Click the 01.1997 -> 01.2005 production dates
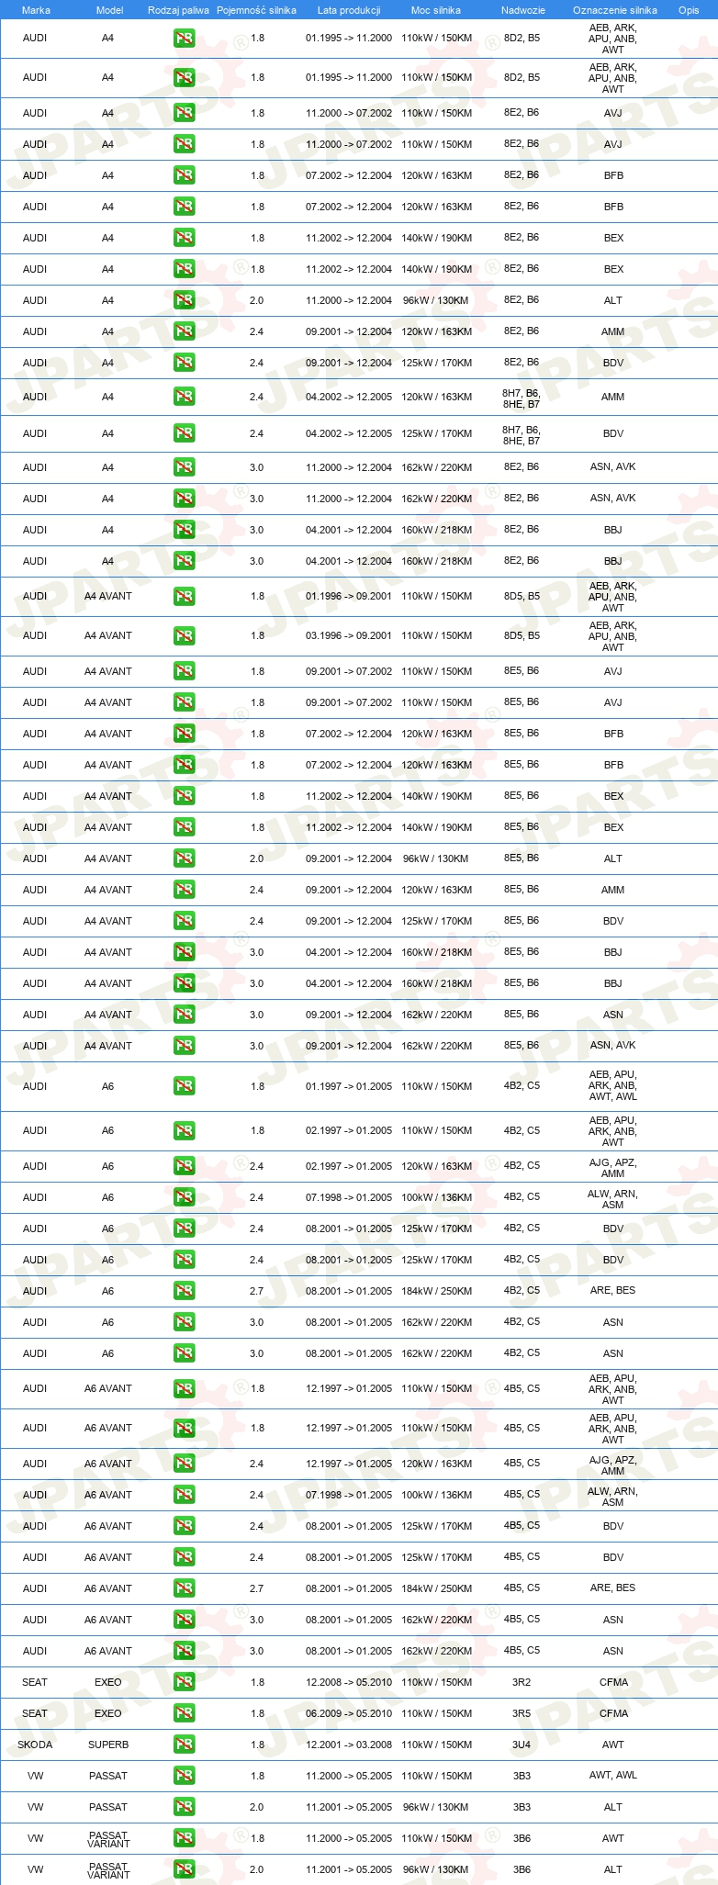Viewport: 718px width, 1885px height. pos(349,1086)
